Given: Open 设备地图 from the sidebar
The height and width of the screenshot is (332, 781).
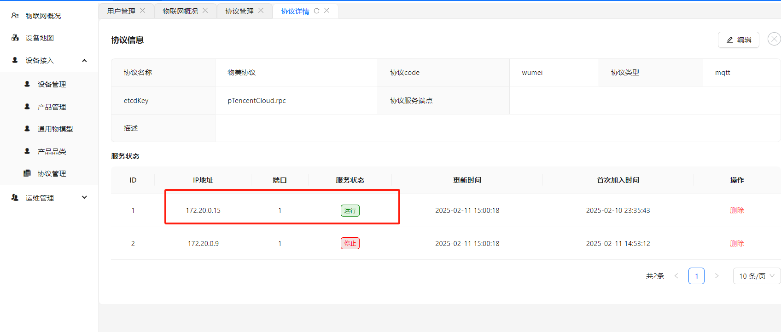Looking at the screenshot, I should 40,38.
